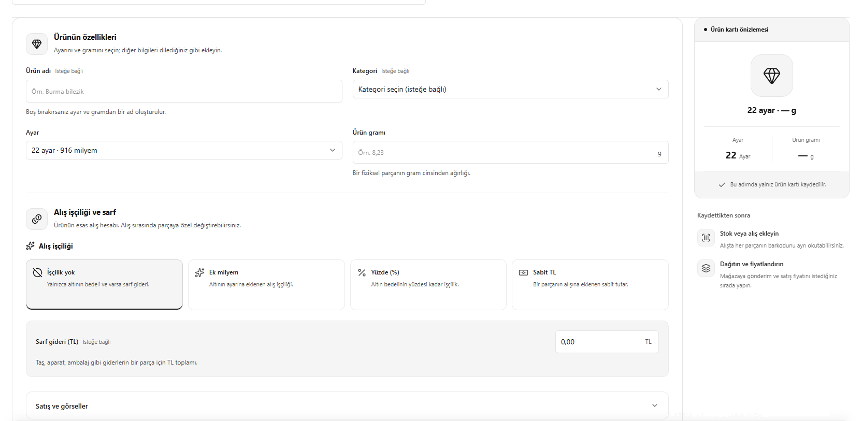Click into the Ürün gramı input field
This screenshot has height=421, width=862.
click(510, 153)
